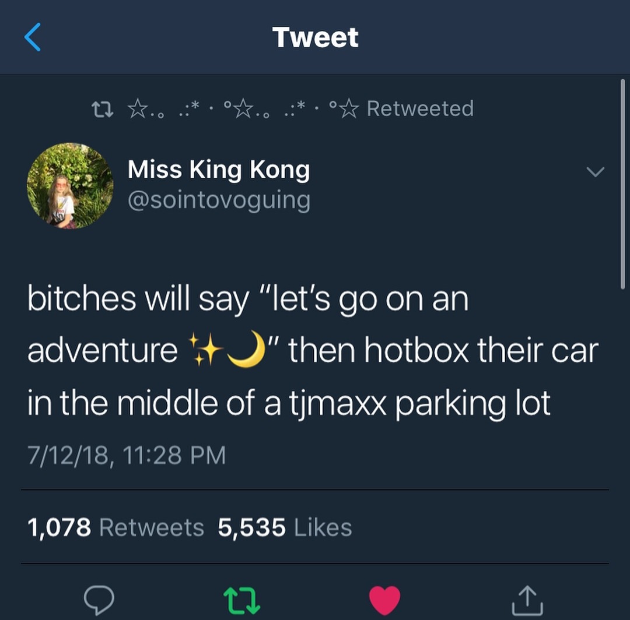Go back using the blue back arrow
Viewport: 630px width, 620px height.
point(33,37)
